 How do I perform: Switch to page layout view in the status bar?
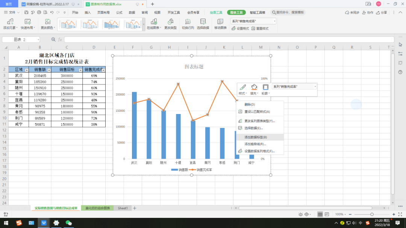tap(326, 214)
